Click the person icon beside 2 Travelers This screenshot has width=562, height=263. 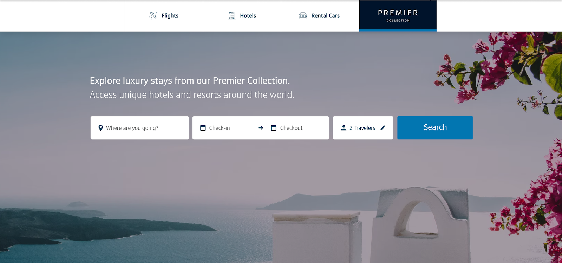(x=344, y=128)
